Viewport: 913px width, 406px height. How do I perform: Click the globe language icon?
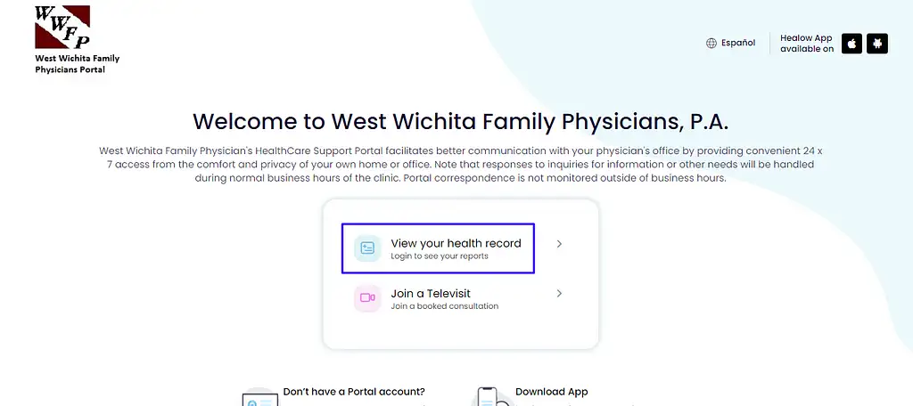pos(711,43)
